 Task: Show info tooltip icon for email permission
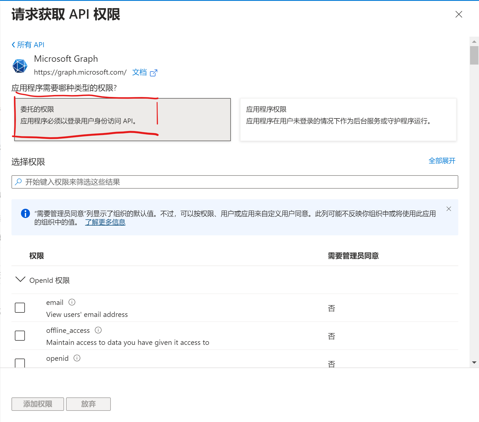[72, 302]
